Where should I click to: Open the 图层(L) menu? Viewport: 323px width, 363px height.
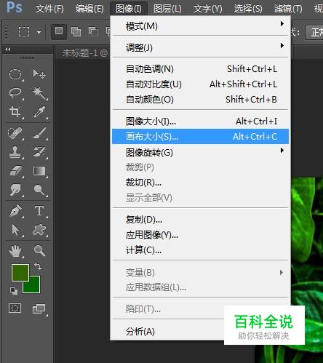click(167, 9)
